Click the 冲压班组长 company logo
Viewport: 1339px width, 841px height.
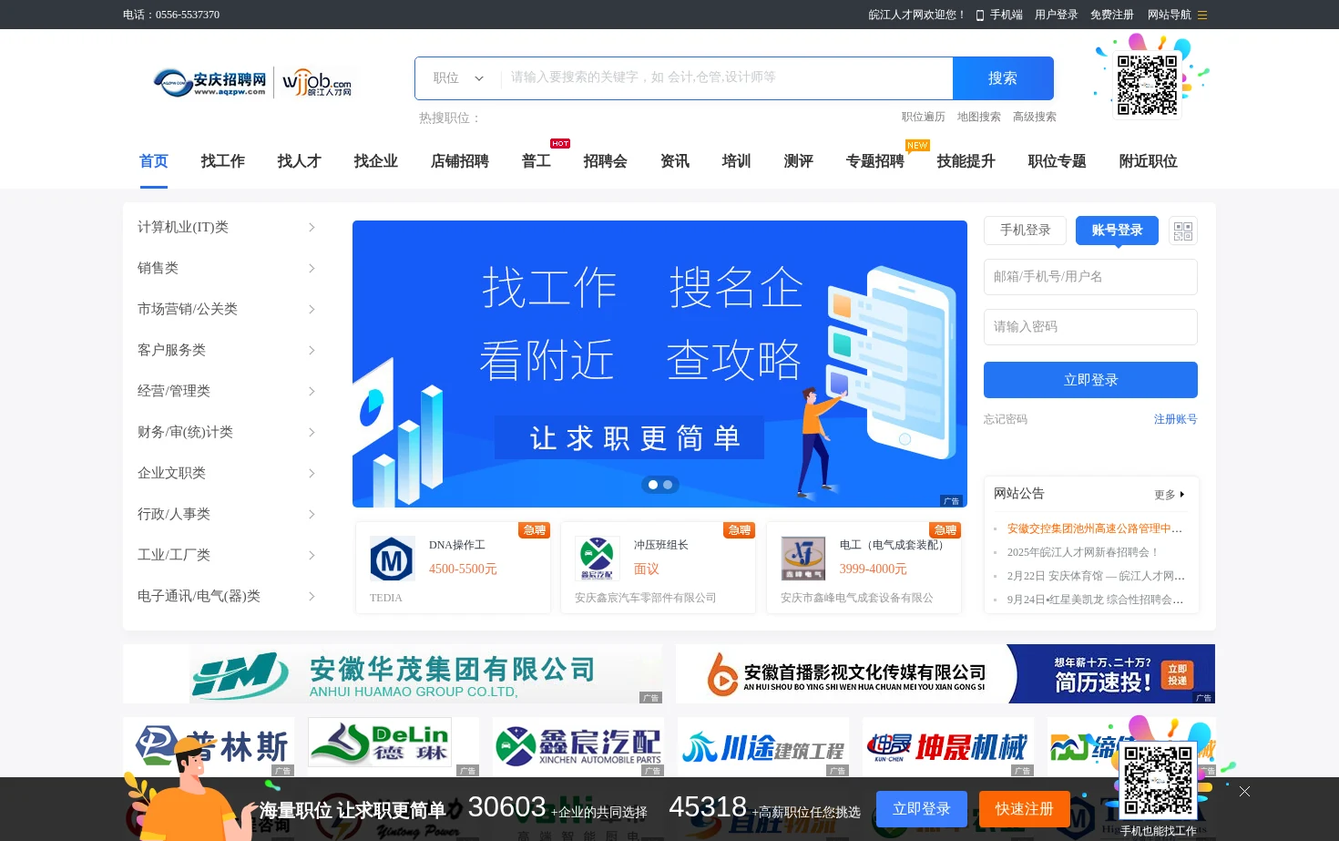[x=597, y=559]
